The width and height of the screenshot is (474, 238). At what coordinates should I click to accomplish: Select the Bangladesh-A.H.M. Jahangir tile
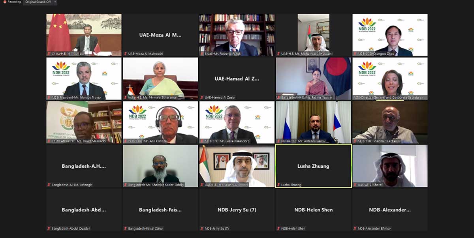coord(84,166)
